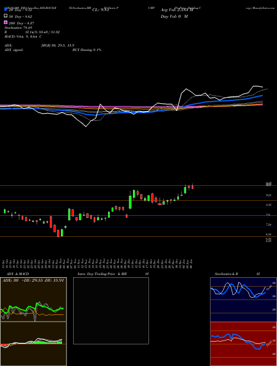The width and height of the screenshot is (277, 366).
Task: Click the tall green candle of early December
Action: pyautogui.click(x=130, y=202)
